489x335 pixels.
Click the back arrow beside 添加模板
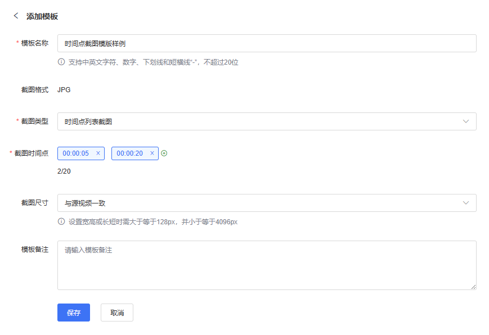coord(16,16)
